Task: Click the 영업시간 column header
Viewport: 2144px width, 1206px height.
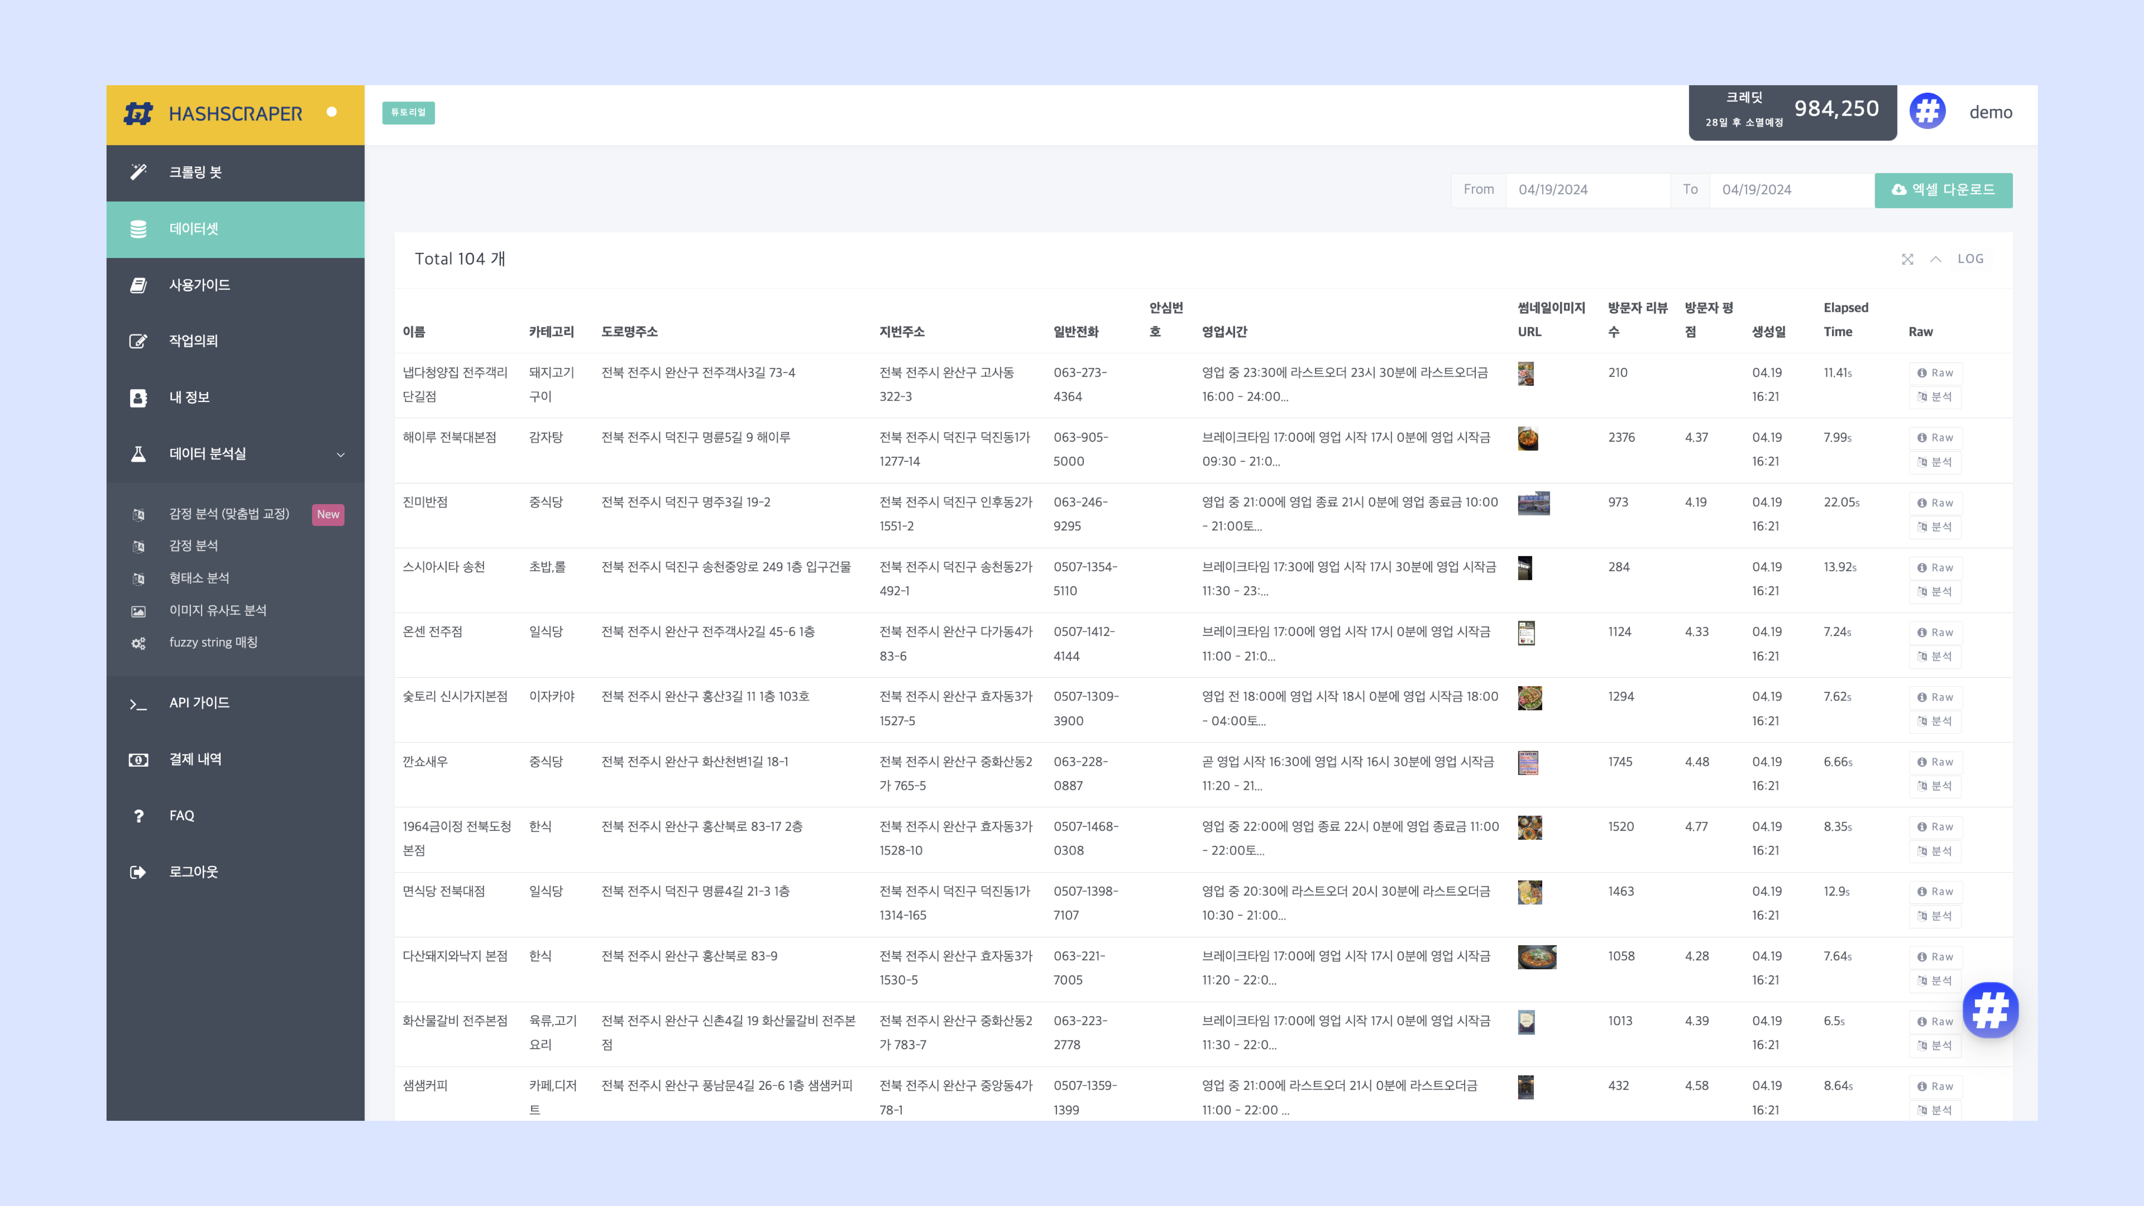Action: (x=1225, y=332)
